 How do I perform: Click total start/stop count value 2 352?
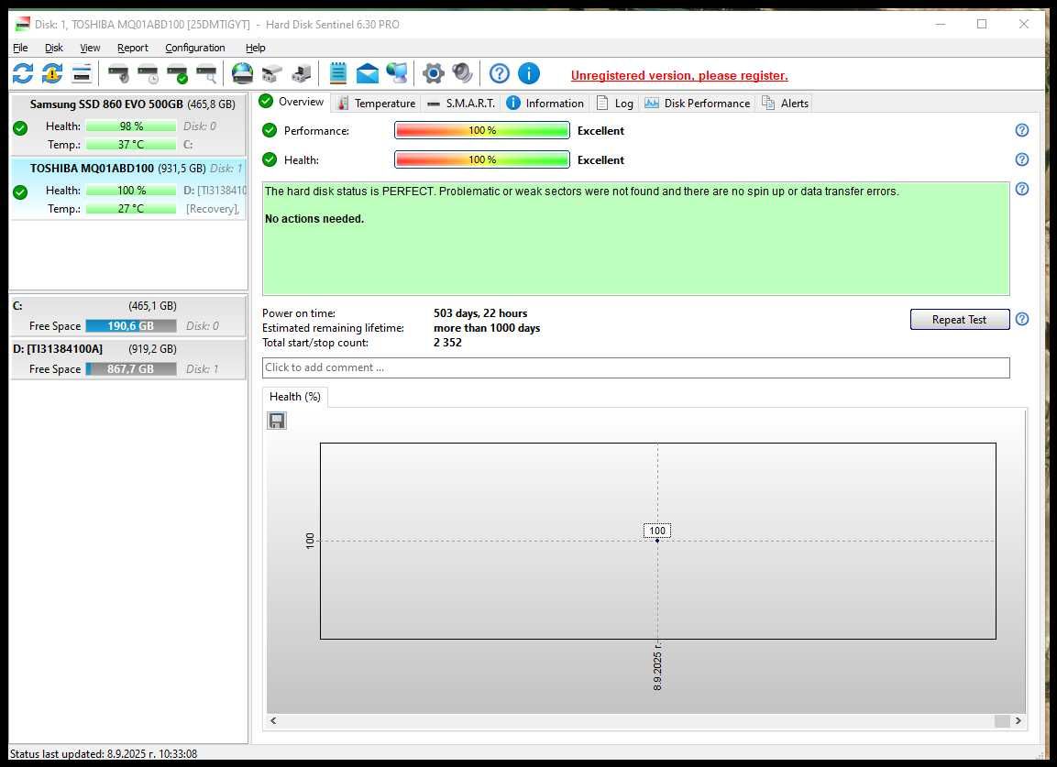pyautogui.click(x=447, y=343)
